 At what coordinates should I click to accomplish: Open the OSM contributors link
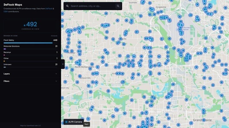click(5, 11)
